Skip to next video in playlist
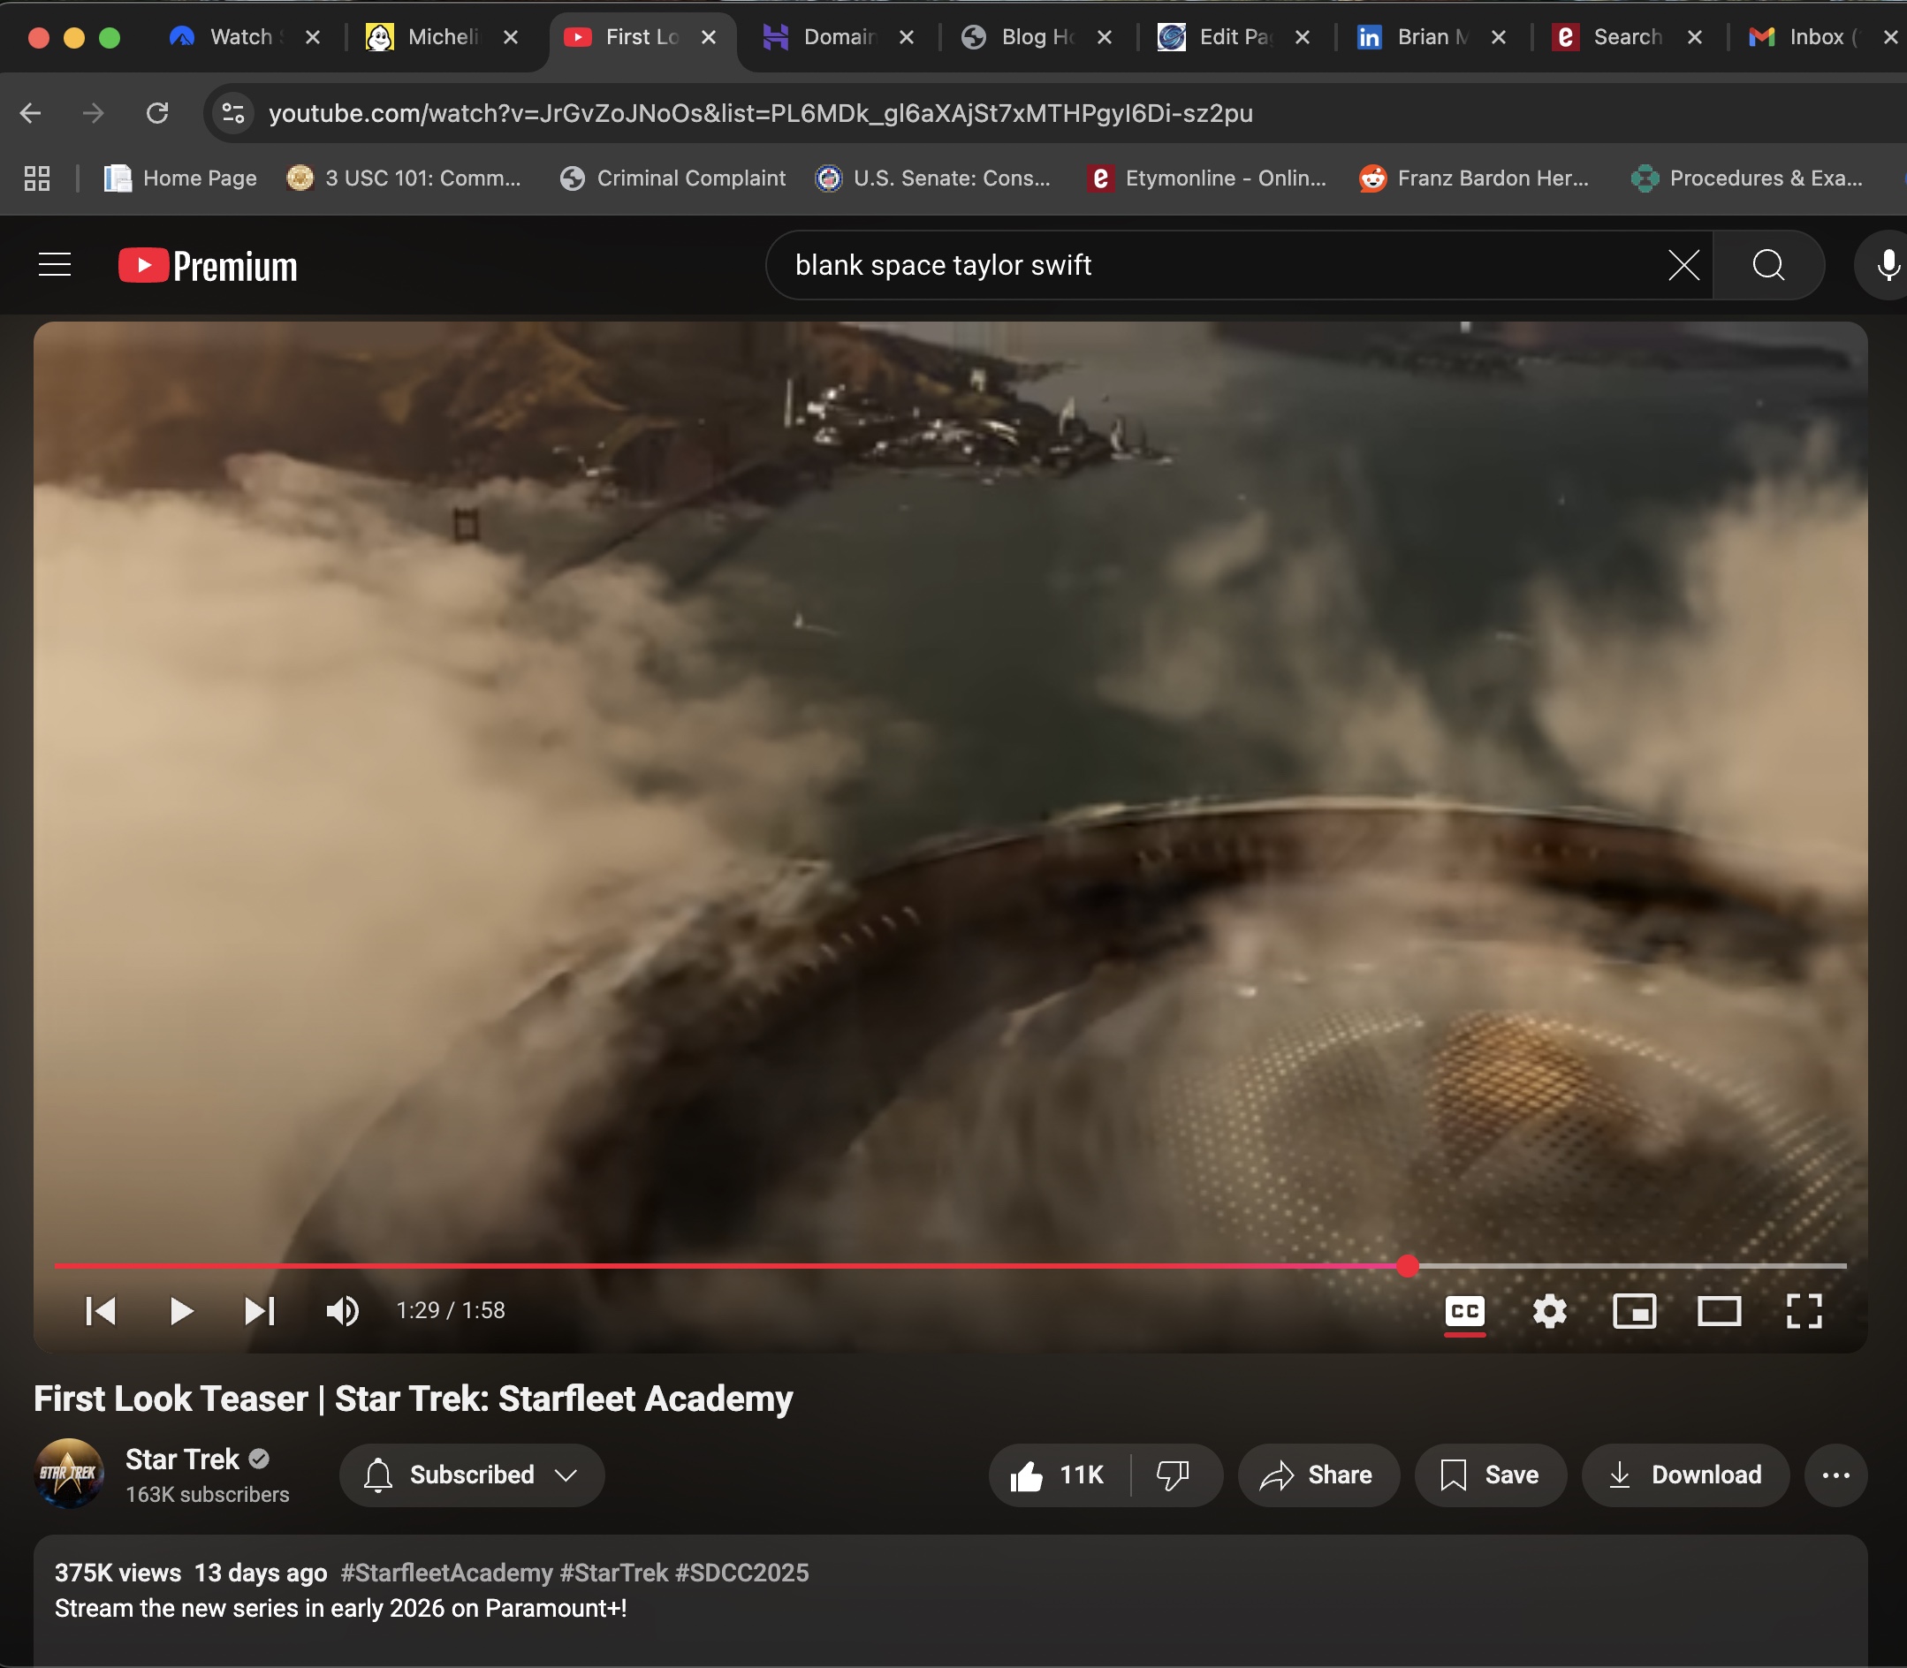This screenshot has height=1668, width=1907. (260, 1310)
